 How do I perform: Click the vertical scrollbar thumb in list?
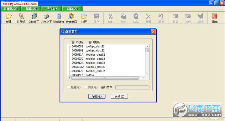tap(147, 50)
